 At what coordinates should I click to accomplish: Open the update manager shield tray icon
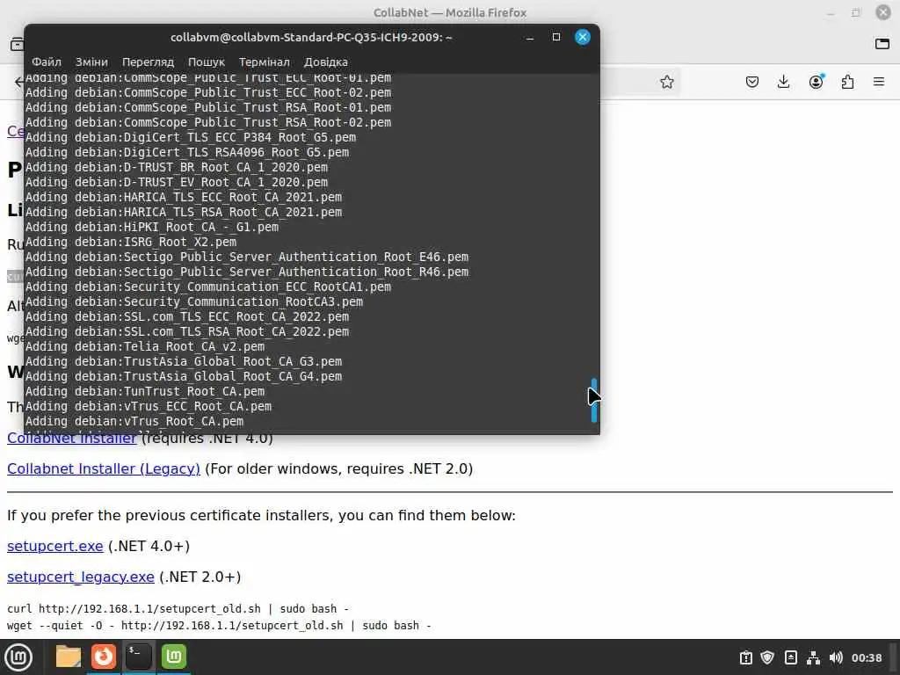[x=767, y=657]
